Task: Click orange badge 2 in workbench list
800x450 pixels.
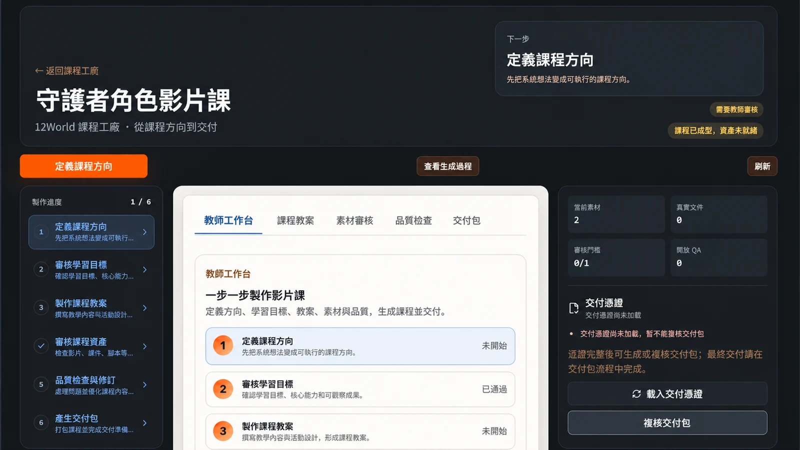Action: (x=223, y=389)
